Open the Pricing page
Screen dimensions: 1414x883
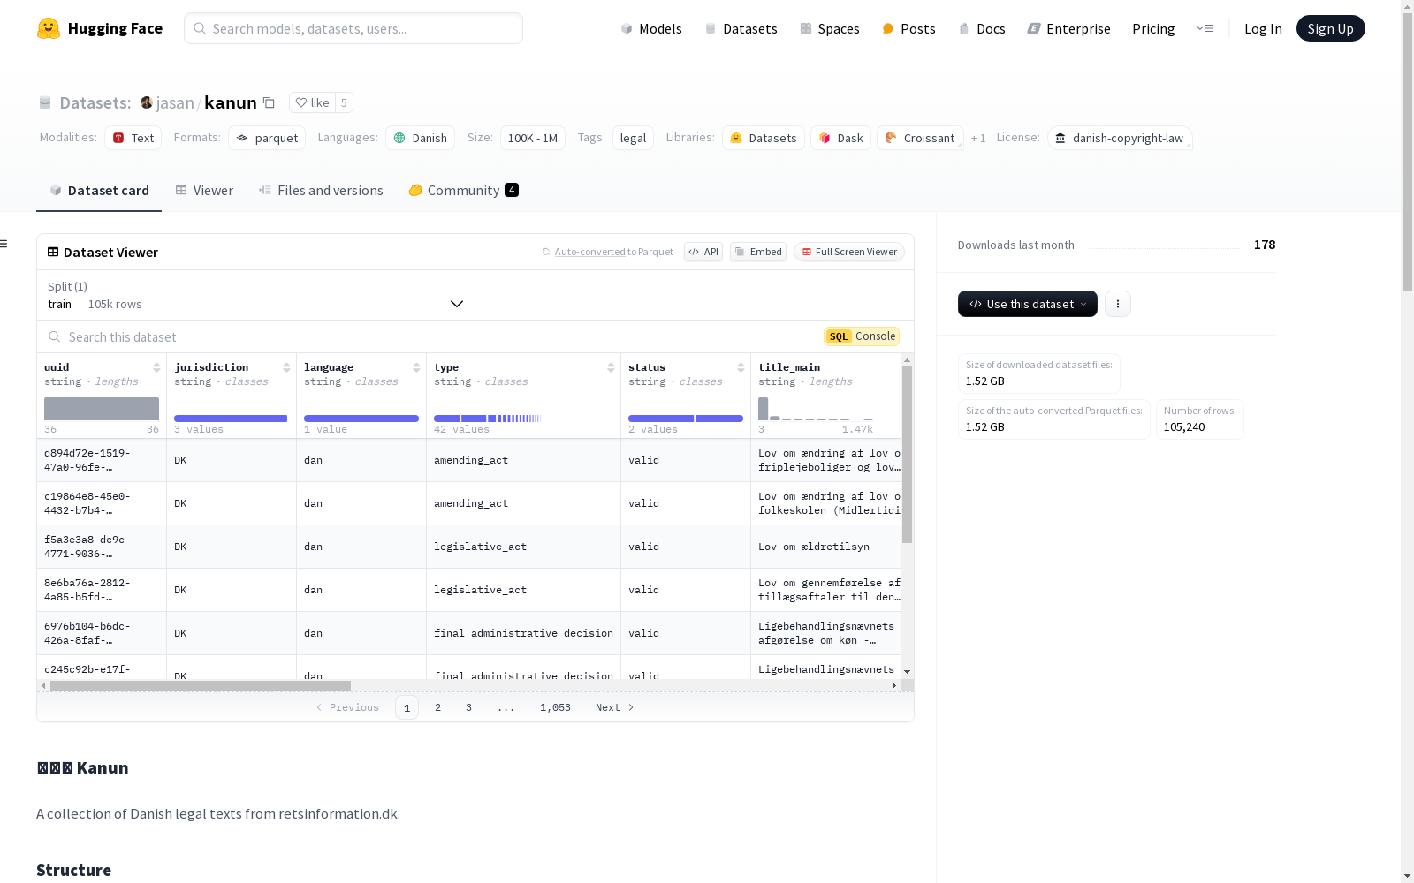tap(1153, 28)
